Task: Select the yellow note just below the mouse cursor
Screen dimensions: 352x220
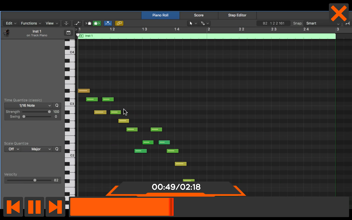Action: [123, 121]
